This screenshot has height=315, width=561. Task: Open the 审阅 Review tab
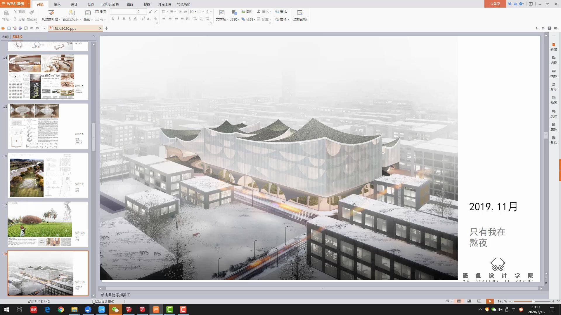tap(130, 4)
